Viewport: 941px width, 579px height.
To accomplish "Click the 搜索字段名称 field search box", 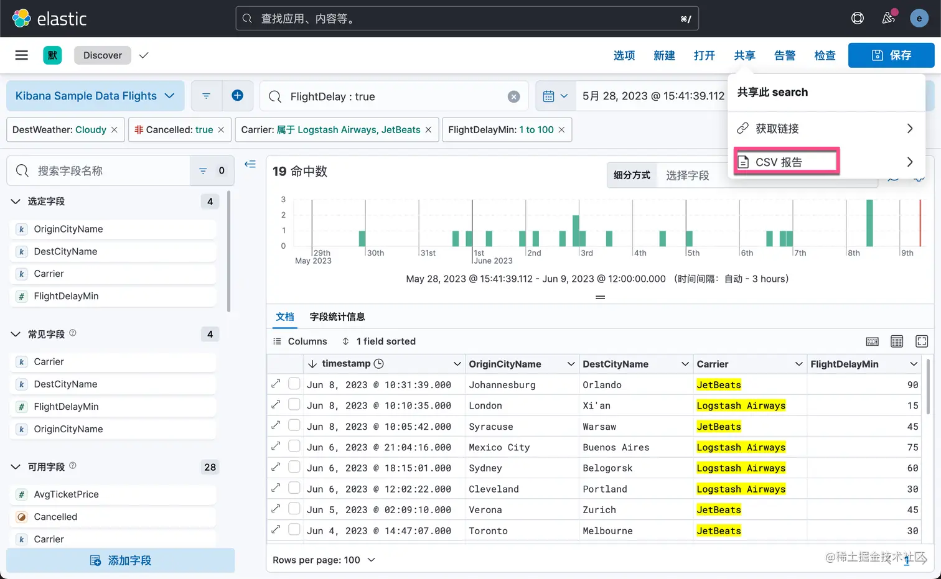I will (98, 170).
